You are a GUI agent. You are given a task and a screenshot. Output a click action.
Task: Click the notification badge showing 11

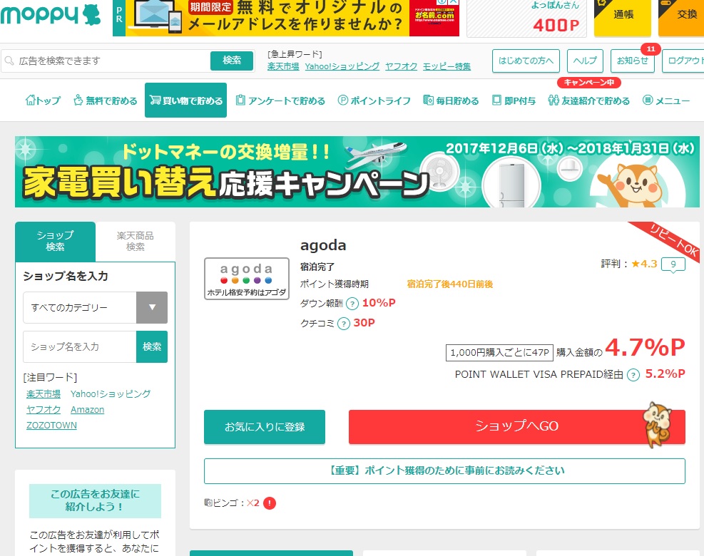pyautogui.click(x=651, y=49)
